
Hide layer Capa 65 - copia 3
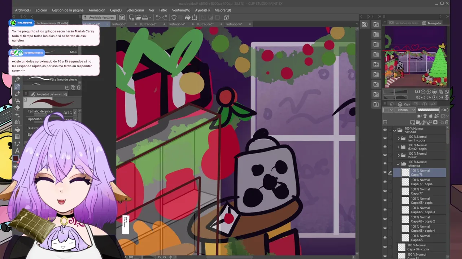pos(385,210)
